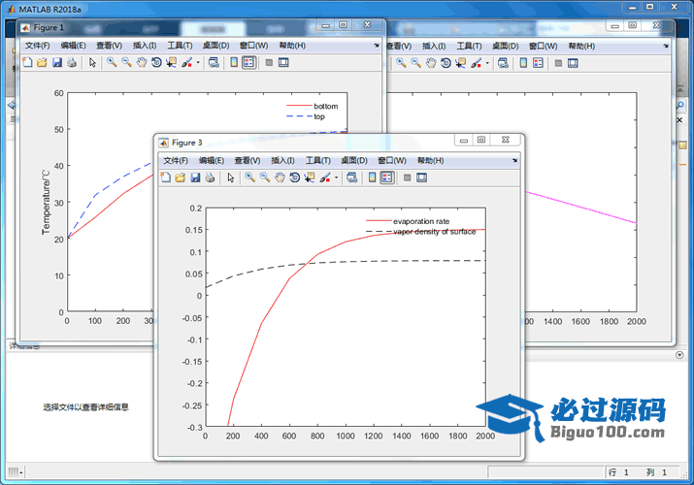
Task: Open 查看(V) menu in Figure 3
Action: click(x=247, y=160)
